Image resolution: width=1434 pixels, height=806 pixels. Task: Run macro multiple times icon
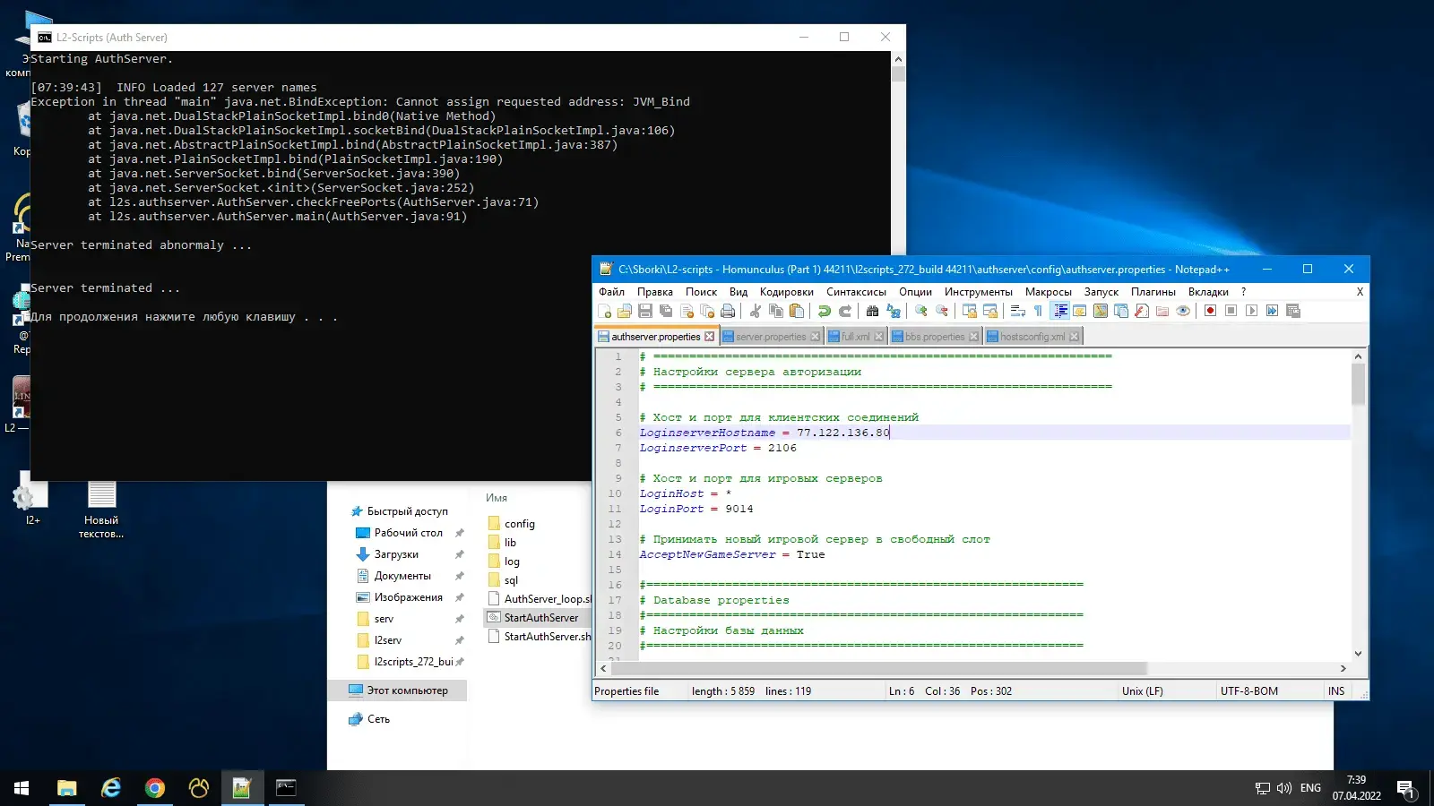point(1273,311)
